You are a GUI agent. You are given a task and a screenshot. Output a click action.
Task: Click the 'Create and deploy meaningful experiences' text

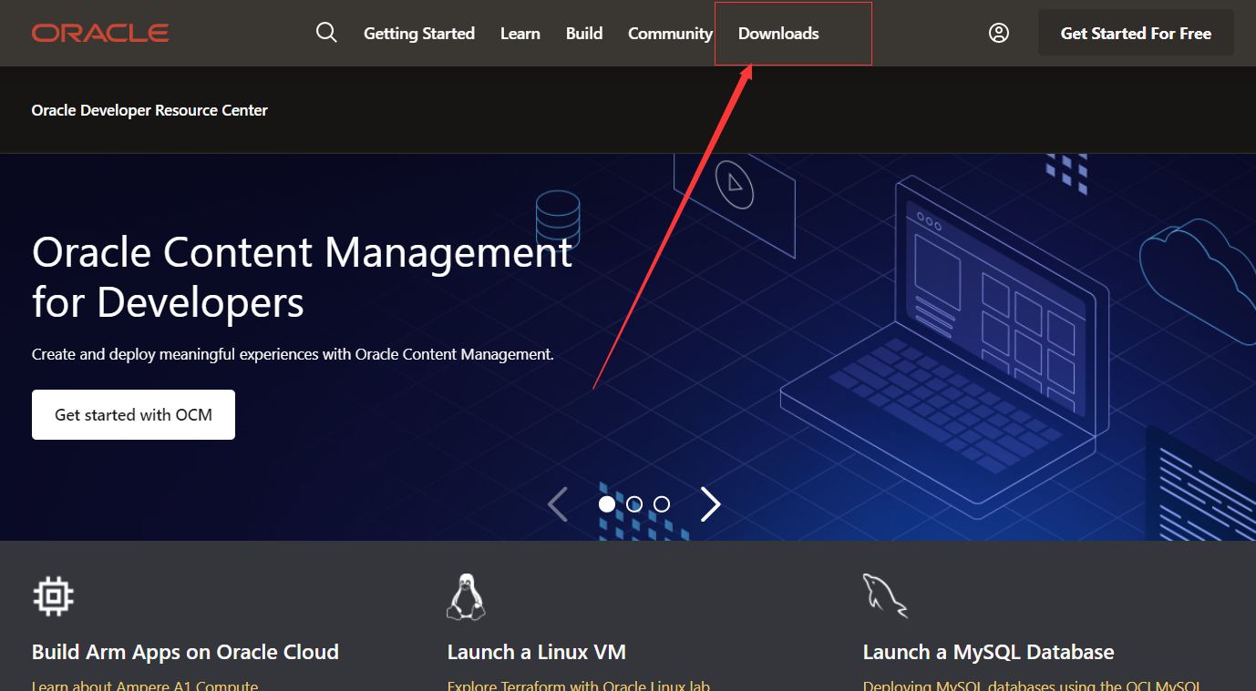tap(293, 354)
